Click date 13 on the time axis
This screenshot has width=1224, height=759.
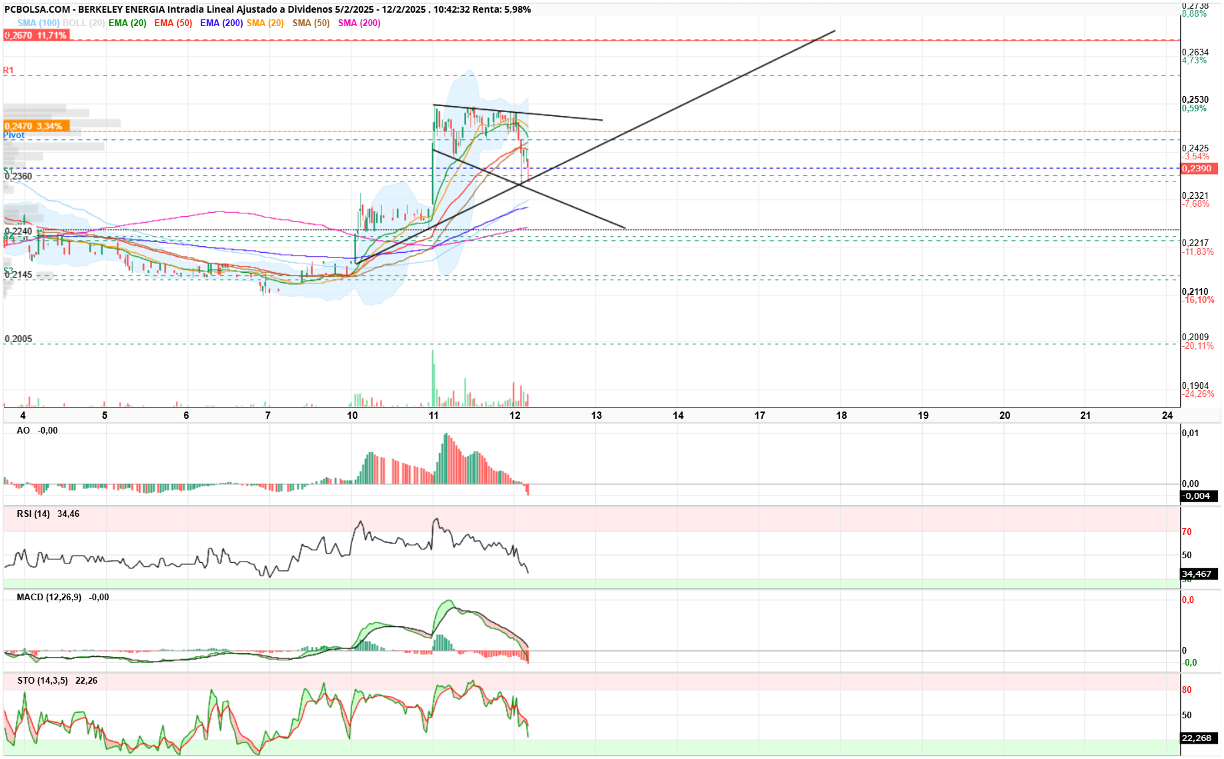pos(597,416)
